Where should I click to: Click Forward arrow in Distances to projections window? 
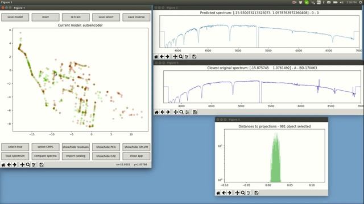click(229, 193)
